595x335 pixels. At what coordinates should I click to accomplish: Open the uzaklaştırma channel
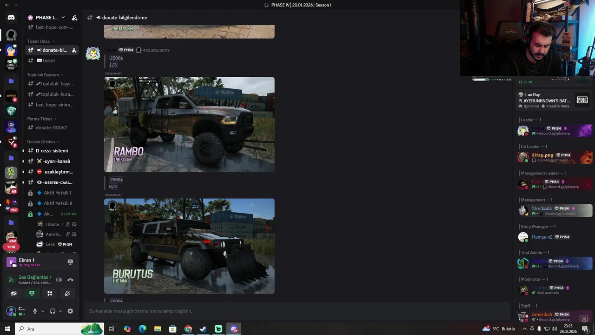pos(51,172)
